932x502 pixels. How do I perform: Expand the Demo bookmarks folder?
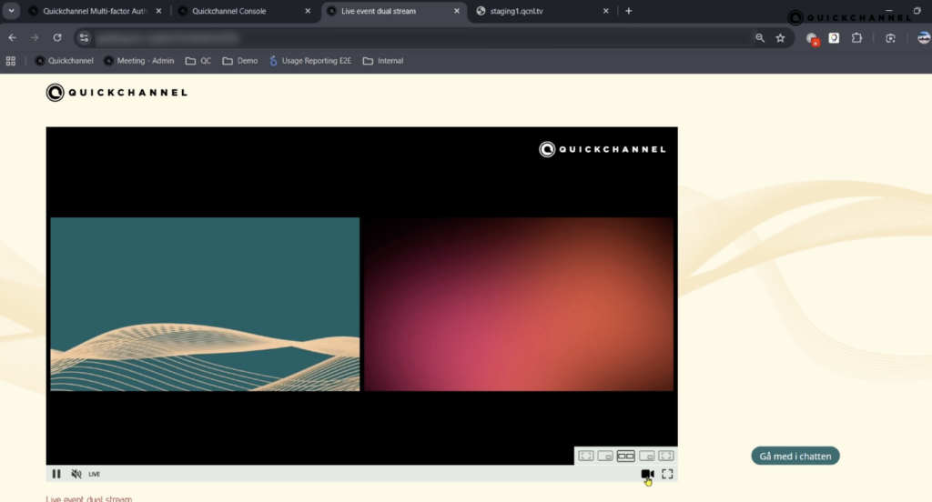[x=239, y=61]
